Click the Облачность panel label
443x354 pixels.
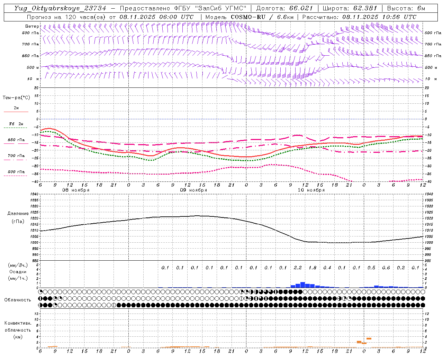[x=18, y=300]
